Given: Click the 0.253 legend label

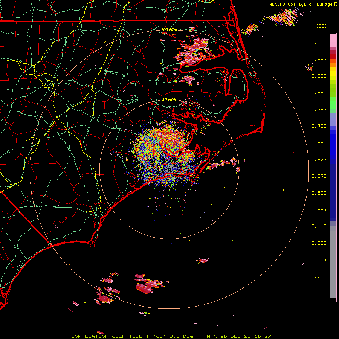Looking at the screenshot, I should (x=319, y=276).
